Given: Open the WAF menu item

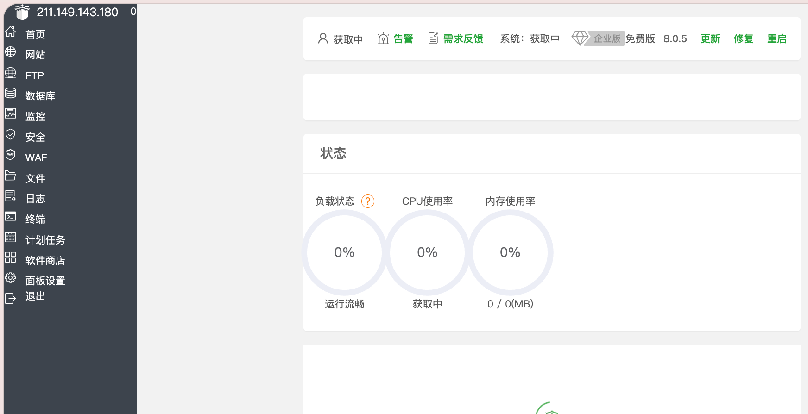Looking at the screenshot, I should [x=36, y=157].
